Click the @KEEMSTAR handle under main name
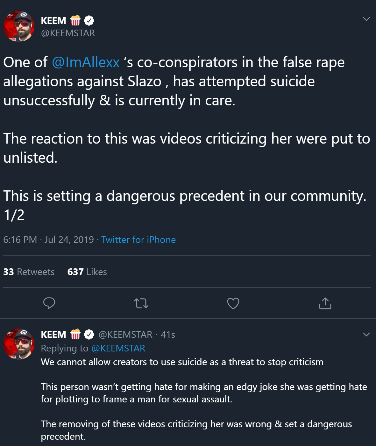The height and width of the screenshot is (446, 376). click(68, 33)
